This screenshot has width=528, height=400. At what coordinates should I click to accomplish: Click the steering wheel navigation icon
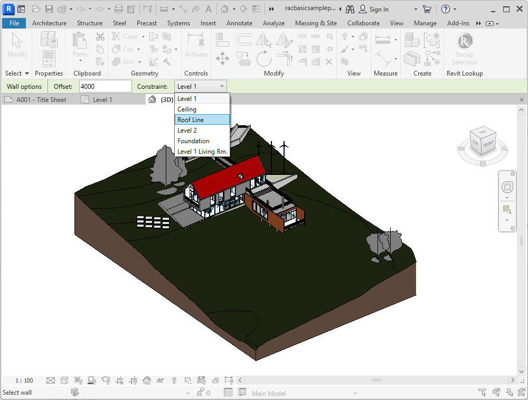point(507,187)
